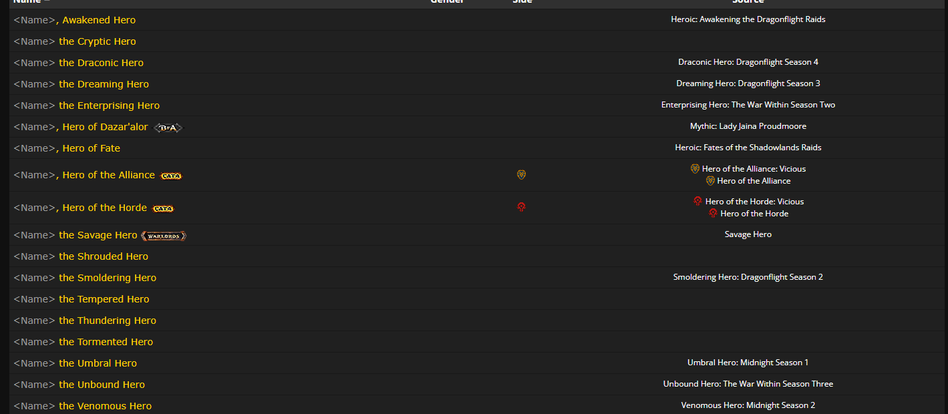Click the Cata badge next to Hero of the Horde

coord(163,208)
